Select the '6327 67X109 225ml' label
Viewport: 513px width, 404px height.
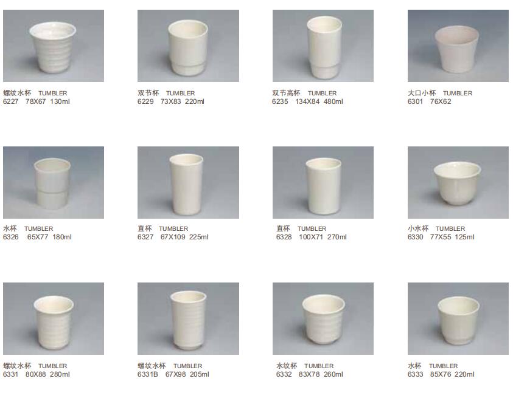click(173, 237)
